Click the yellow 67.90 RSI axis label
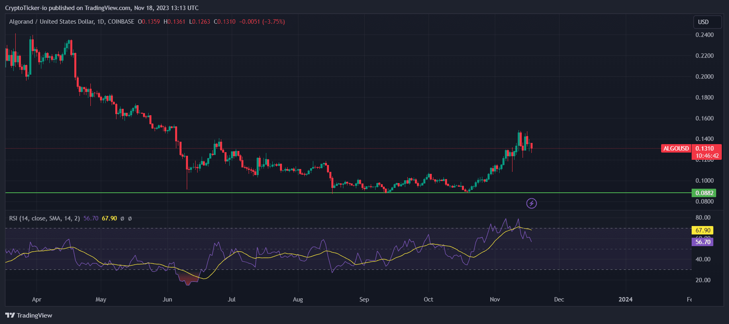Image resolution: width=729 pixels, height=324 pixels. pyautogui.click(x=702, y=230)
